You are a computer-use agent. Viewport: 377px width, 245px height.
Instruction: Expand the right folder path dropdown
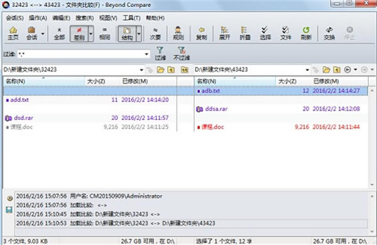[307, 70]
